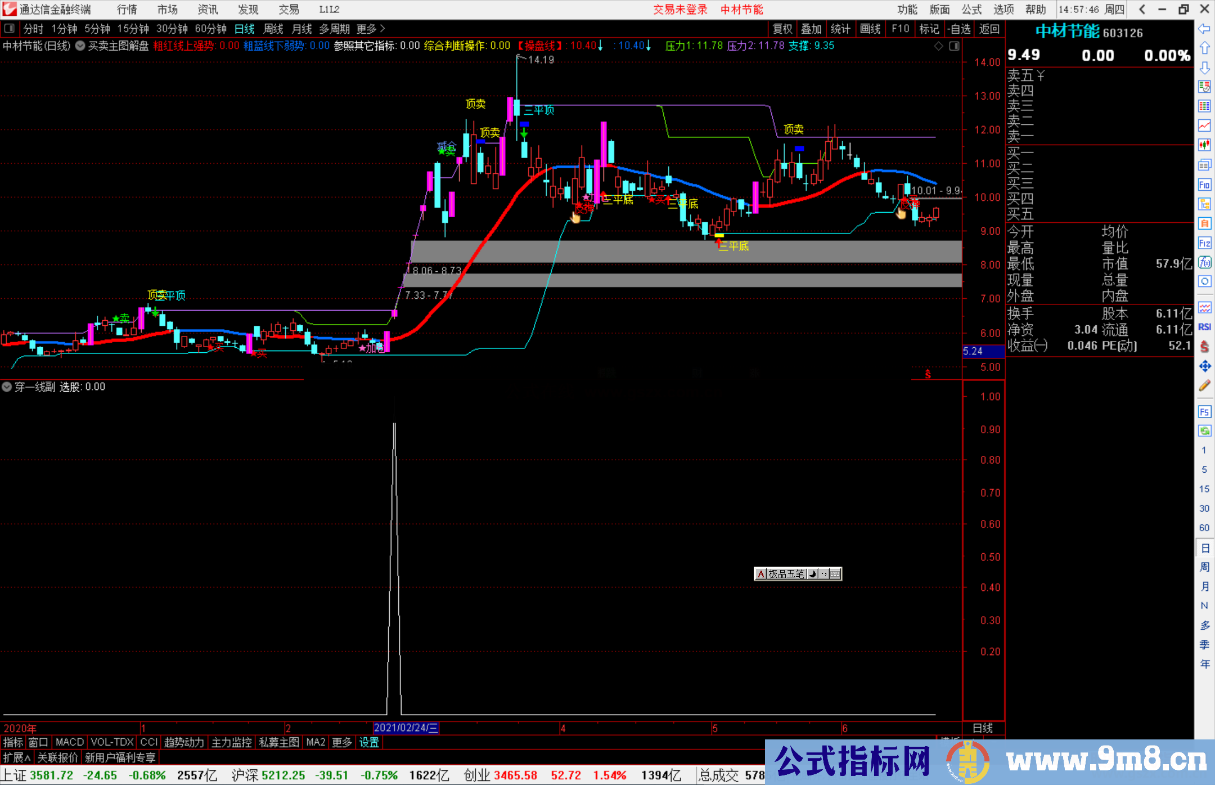Click the 2021/02/24 date marker on timeline
The height and width of the screenshot is (785, 1215).
pos(406,728)
